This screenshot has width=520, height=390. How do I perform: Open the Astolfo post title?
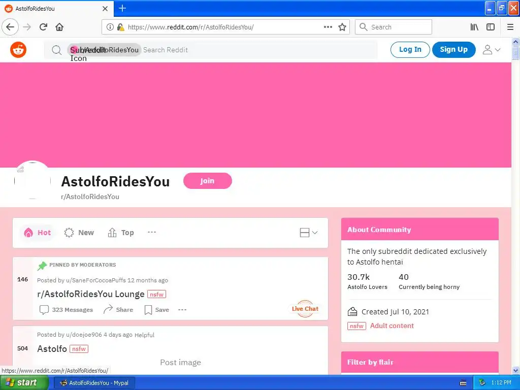point(52,348)
